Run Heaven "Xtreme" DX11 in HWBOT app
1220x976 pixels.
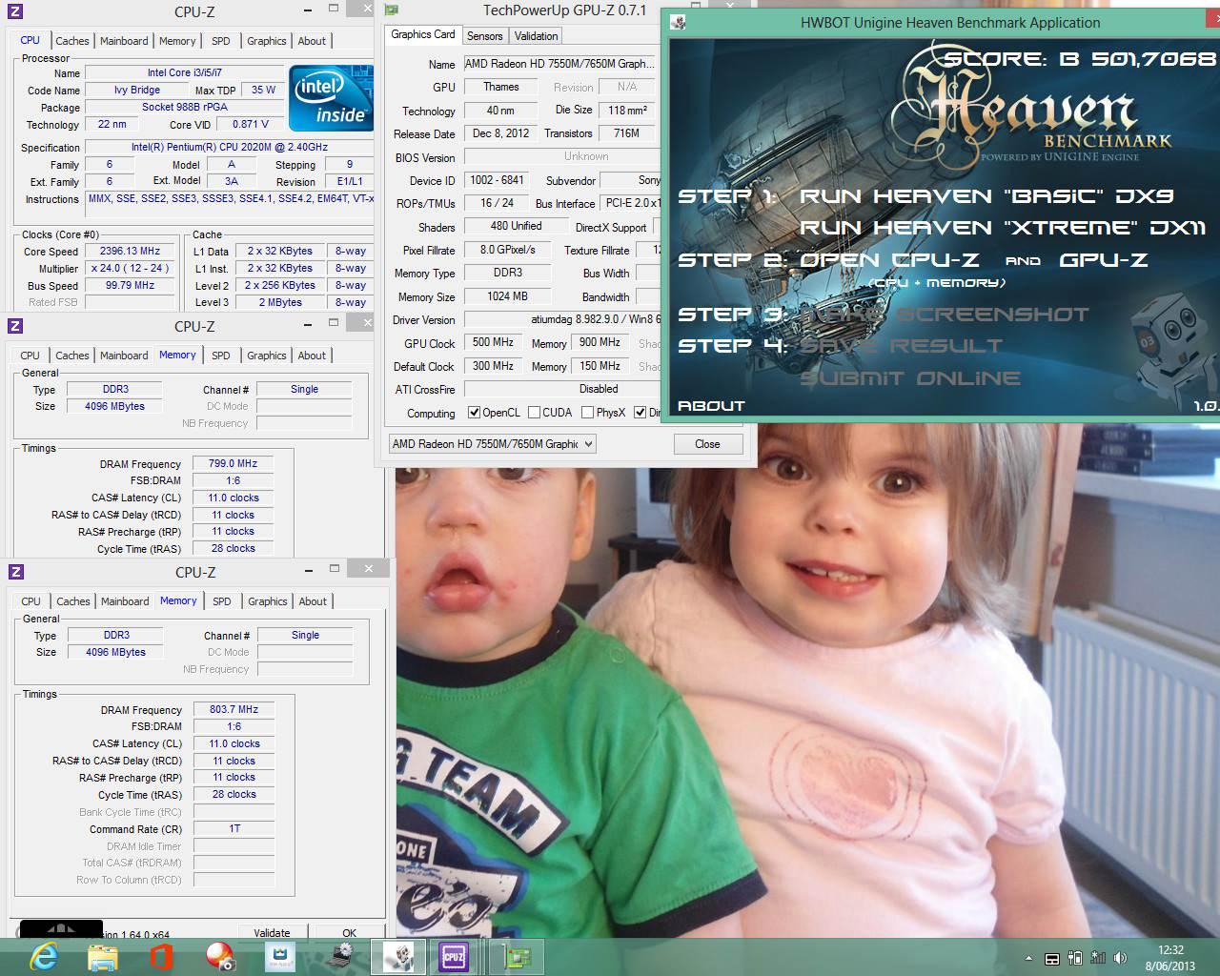1003,228
